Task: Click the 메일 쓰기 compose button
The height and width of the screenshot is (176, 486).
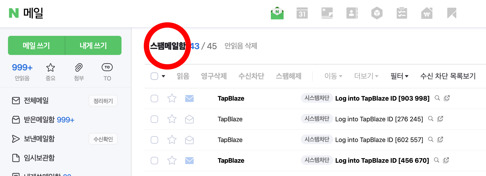Action: click(x=36, y=45)
